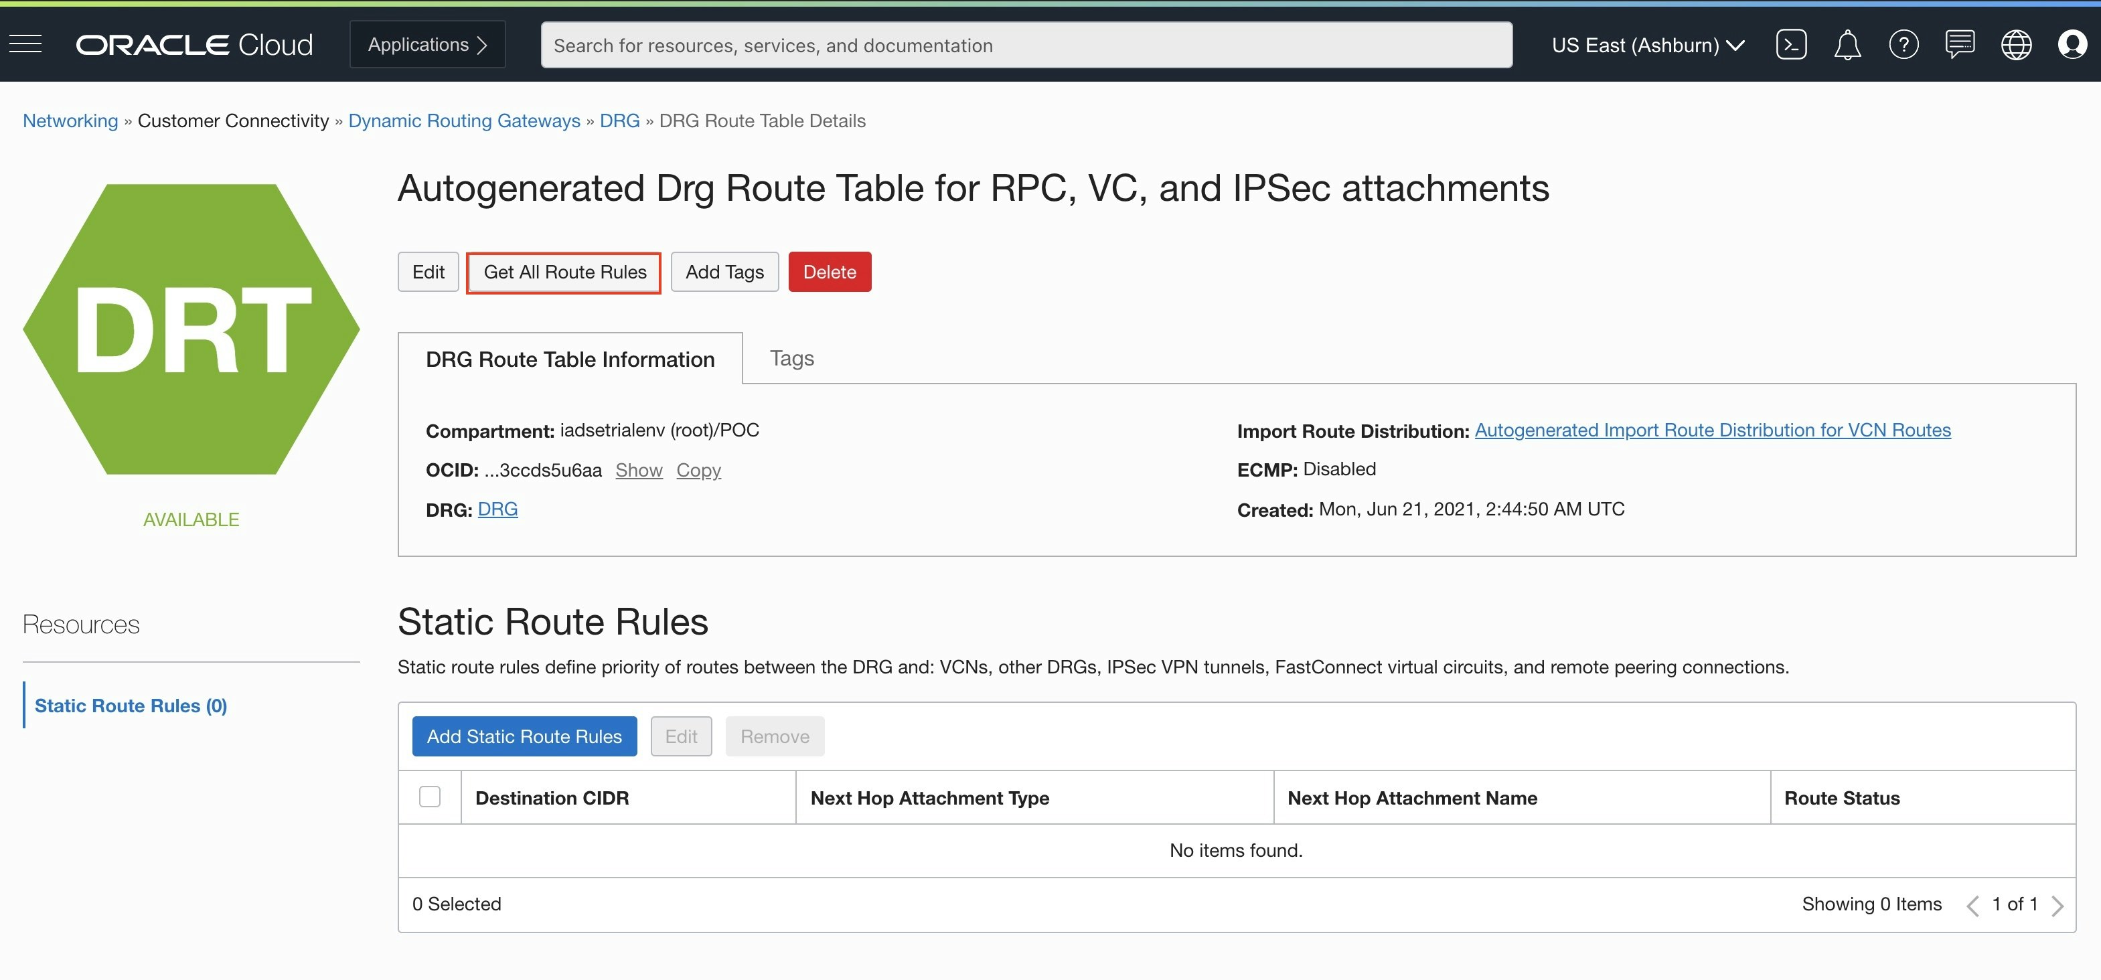Open the announcements bell icon
This screenshot has width=2101, height=980.
[1847, 45]
